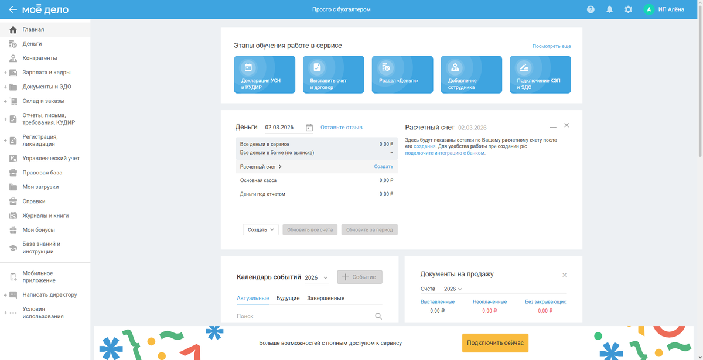This screenshot has width=703, height=360.
Task: Open the help question mark icon
Action: coord(591,9)
